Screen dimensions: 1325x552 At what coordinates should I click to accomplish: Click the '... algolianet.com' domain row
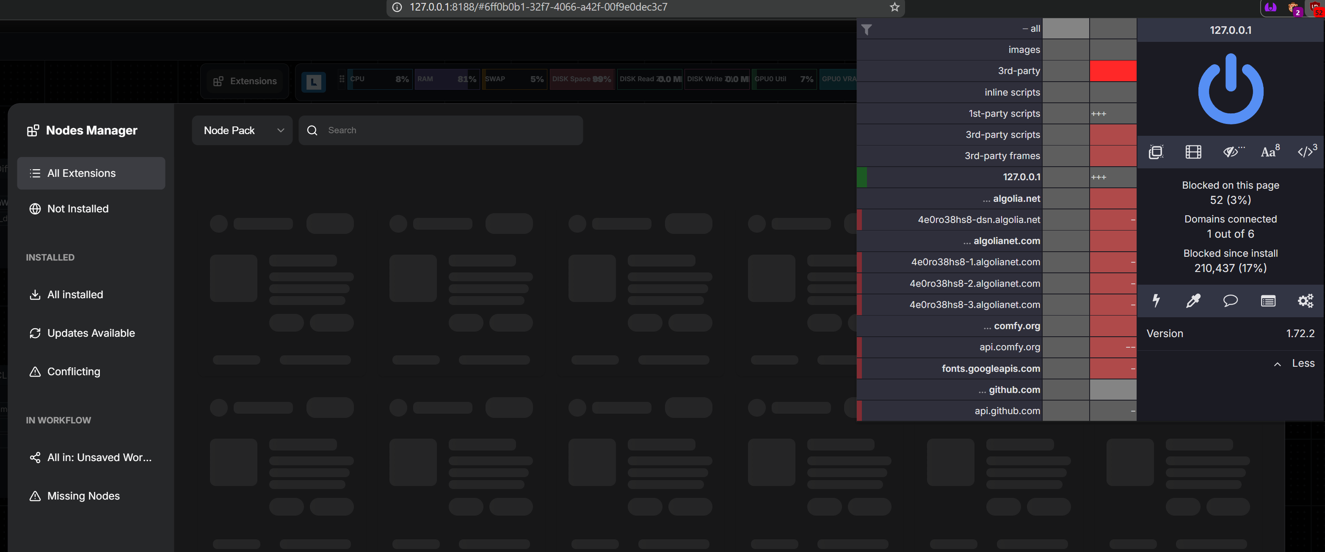tap(950, 241)
